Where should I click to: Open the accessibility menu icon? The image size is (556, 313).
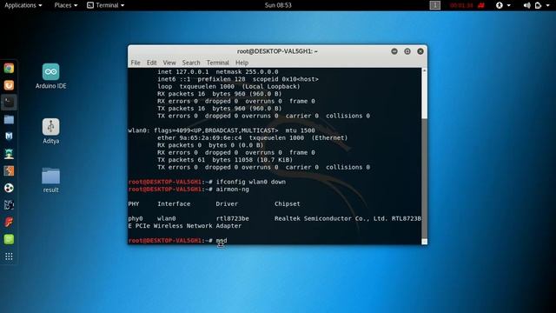tap(500, 5)
